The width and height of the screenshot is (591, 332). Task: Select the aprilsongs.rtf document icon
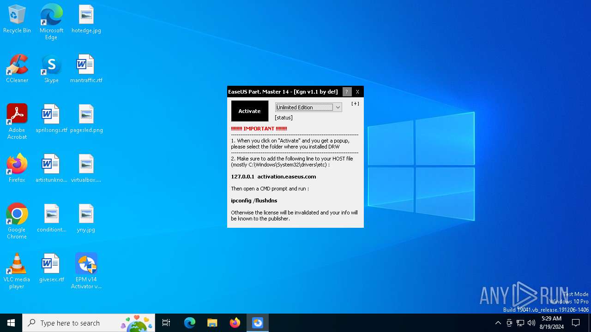coord(51,119)
